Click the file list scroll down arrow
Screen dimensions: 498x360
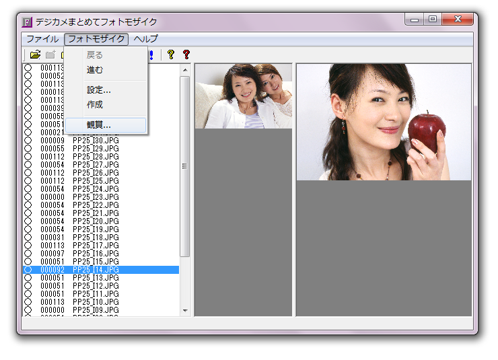tap(185, 310)
